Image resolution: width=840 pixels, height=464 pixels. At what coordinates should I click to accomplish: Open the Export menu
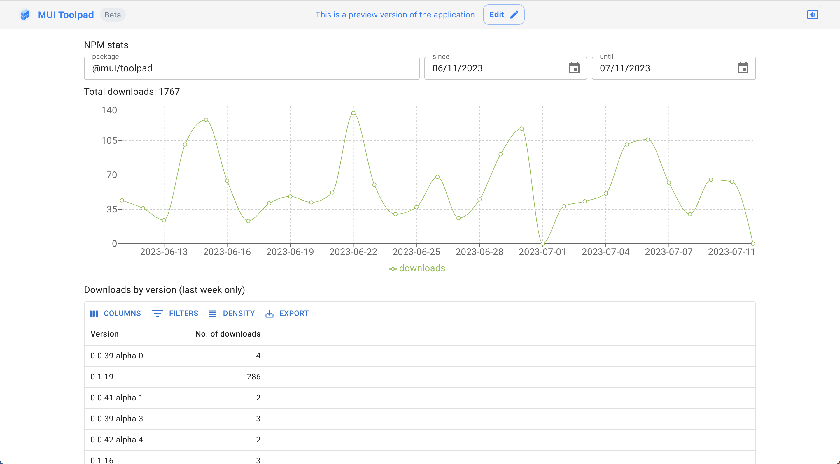(287, 313)
